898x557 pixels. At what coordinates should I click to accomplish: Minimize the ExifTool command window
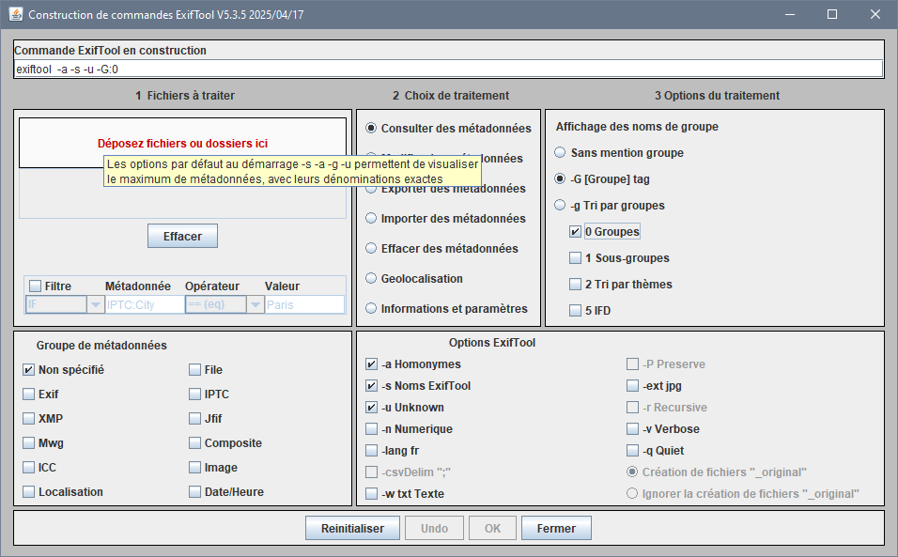(x=790, y=14)
